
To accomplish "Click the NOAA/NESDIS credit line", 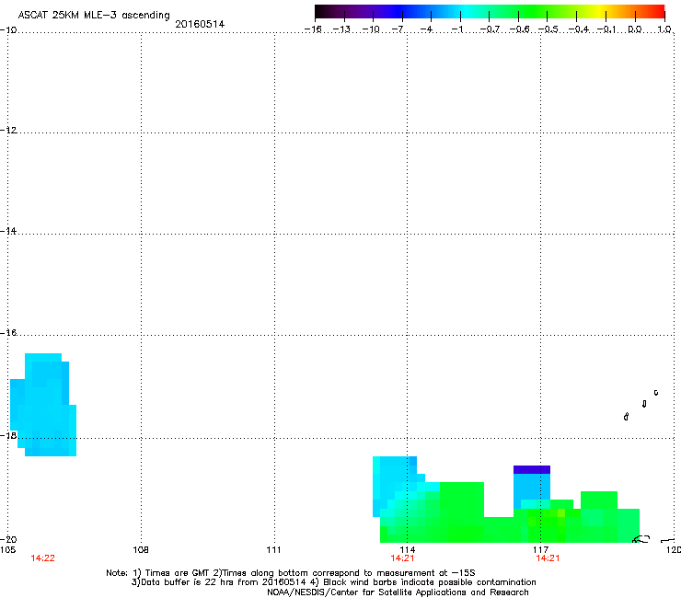I will [x=398, y=592].
